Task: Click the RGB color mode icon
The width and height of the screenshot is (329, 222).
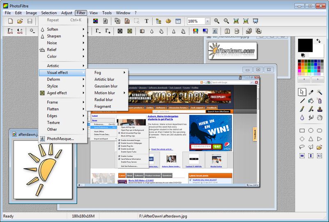Action: click(95, 21)
